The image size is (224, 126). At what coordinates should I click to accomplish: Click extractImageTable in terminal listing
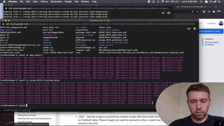[x=53, y=33]
